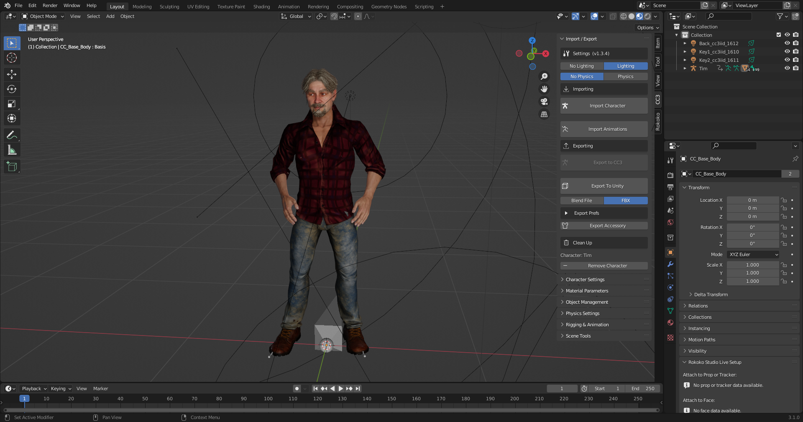This screenshot has height=422, width=803.
Task: Open the Item sidebar tab
Action: click(658, 43)
